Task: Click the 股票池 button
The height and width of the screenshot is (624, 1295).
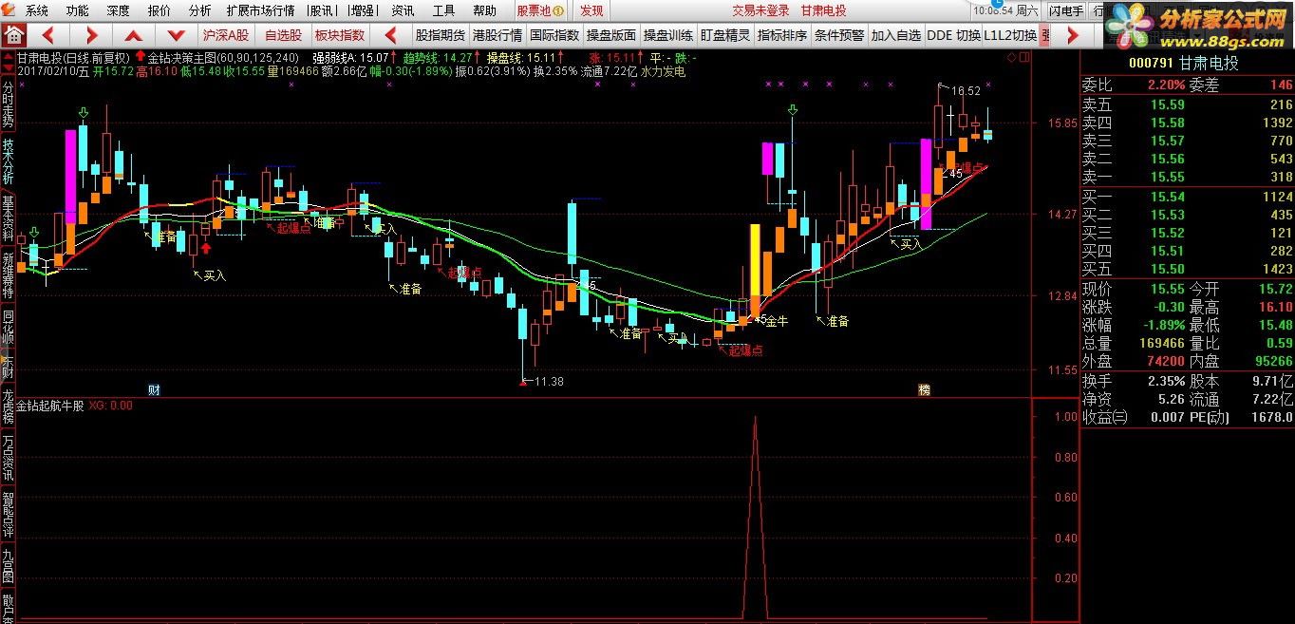Action: (541, 10)
